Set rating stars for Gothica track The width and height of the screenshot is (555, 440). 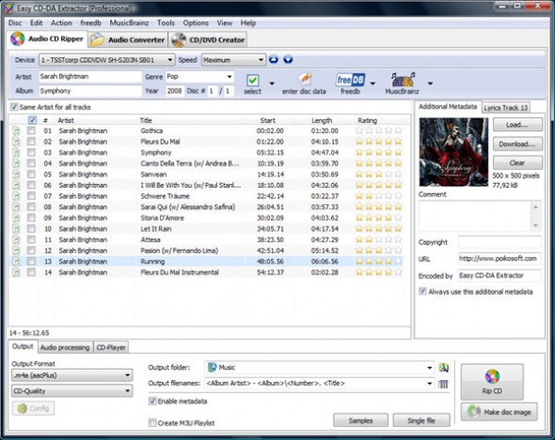(379, 131)
